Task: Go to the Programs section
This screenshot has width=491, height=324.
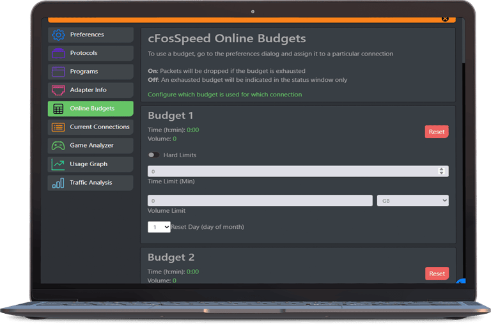Action: [x=91, y=72]
